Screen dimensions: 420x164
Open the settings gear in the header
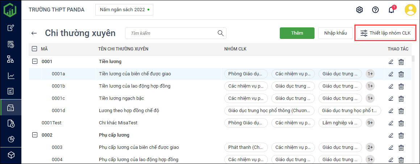pos(359,10)
